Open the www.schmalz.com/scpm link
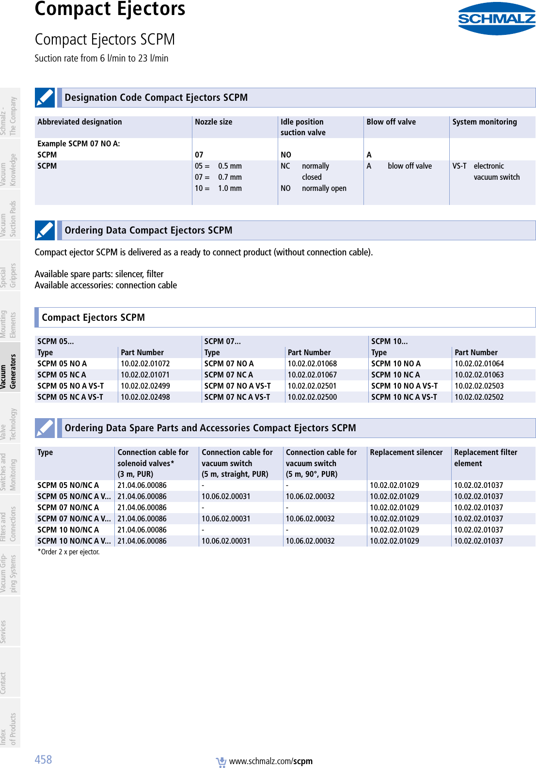536x768 pixels. (x=271, y=761)
